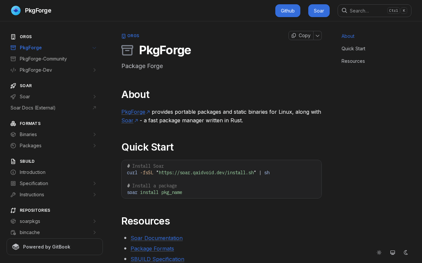Open the Soar Documentation link
Image resolution: width=422 pixels, height=263 pixels.
[157, 238]
